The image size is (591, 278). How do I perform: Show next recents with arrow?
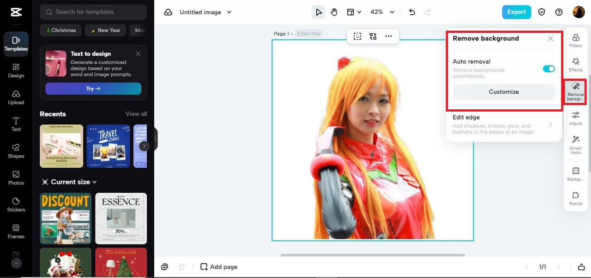pyautogui.click(x=144, y=146)
